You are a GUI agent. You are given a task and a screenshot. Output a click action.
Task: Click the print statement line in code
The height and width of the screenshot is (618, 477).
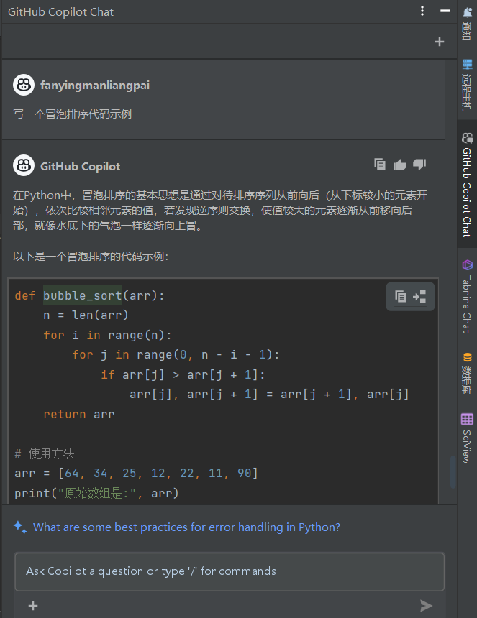coord(96,493)
